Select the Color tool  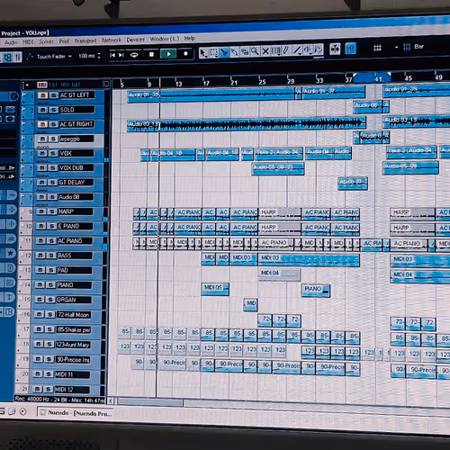pyautogui.click(x=319, y=49)
